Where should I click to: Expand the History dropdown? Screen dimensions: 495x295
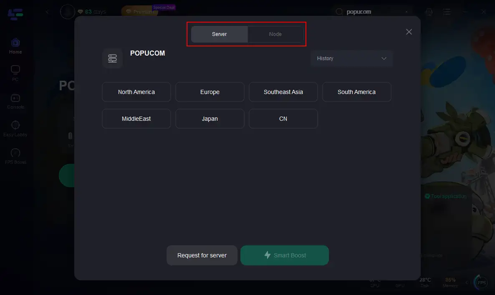[351, 58]
